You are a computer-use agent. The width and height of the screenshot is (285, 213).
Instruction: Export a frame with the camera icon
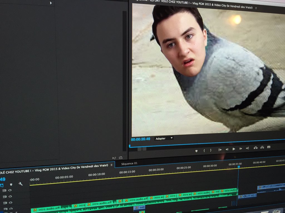269,147
